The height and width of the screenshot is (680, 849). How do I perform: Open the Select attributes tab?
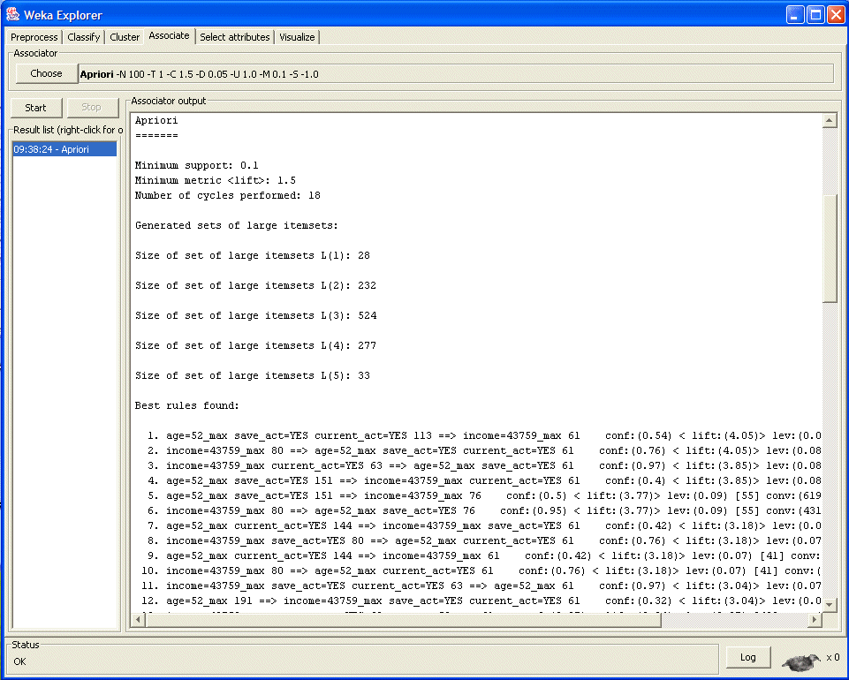[x=234, y=37]
